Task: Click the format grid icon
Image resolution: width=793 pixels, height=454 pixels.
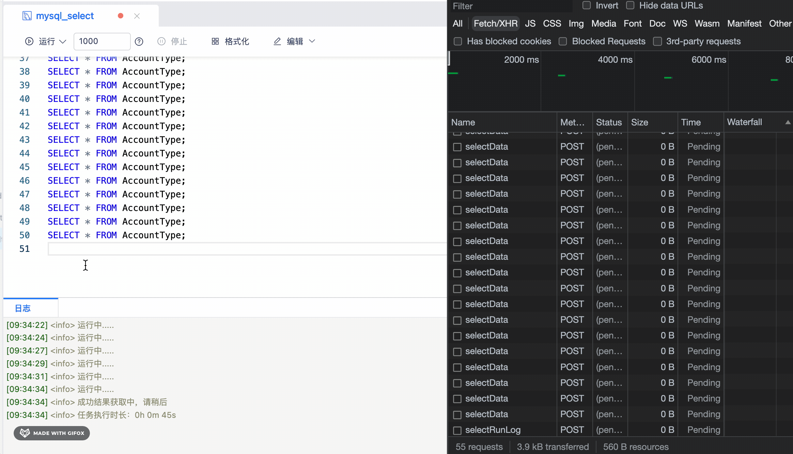Action: click(215, 41)
